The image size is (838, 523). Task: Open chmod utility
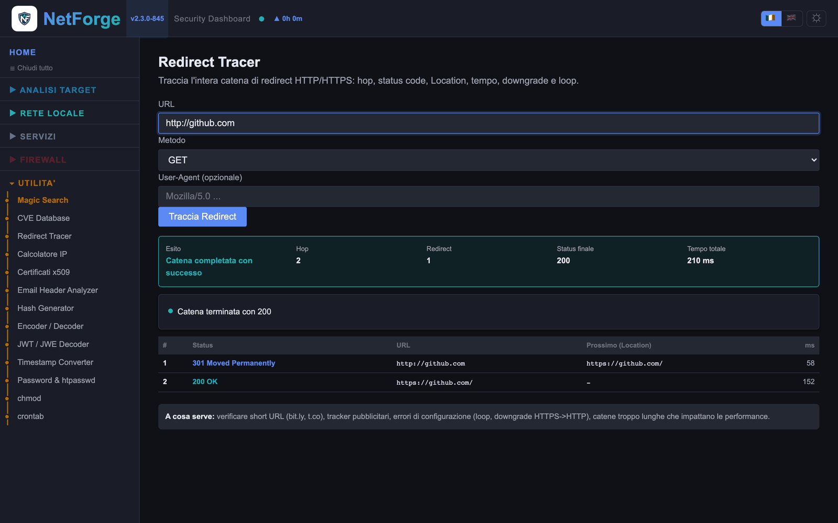(x=29, y=399)
